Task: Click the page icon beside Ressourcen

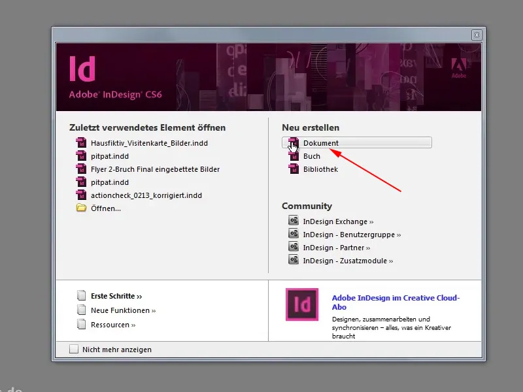Action: coord(81,324)
